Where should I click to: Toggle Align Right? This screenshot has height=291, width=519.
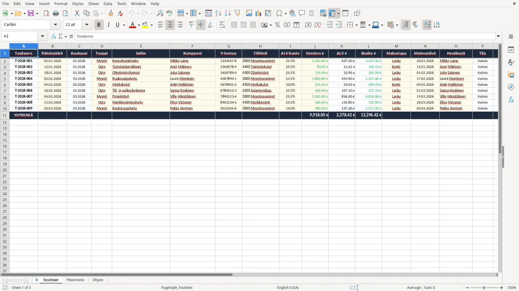[179, 25]
